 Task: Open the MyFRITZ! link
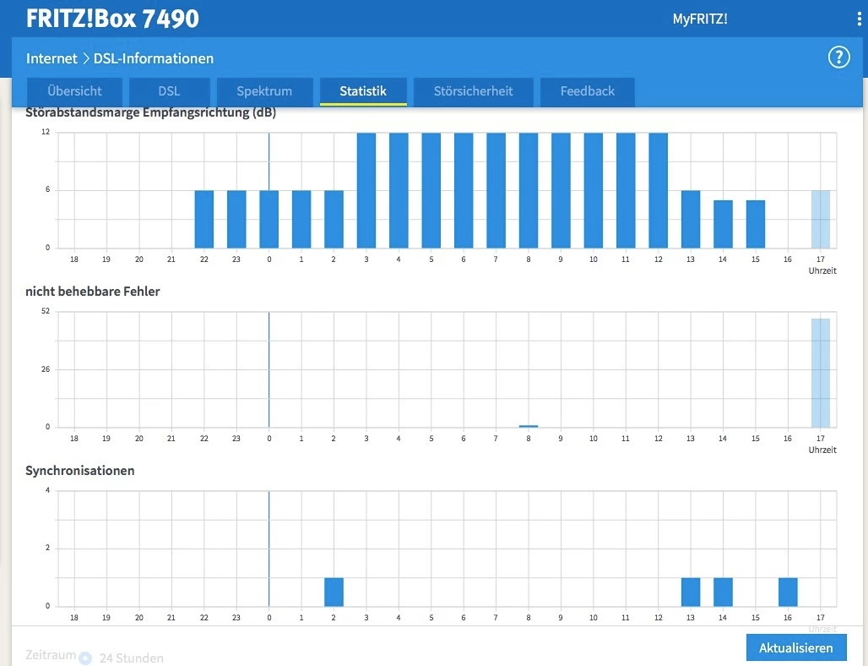[x=700, y=19]
